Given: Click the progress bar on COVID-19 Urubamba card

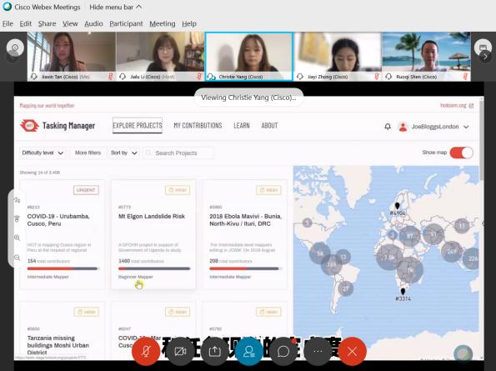Looking at the screenshot, I should [x=63, y=268].
